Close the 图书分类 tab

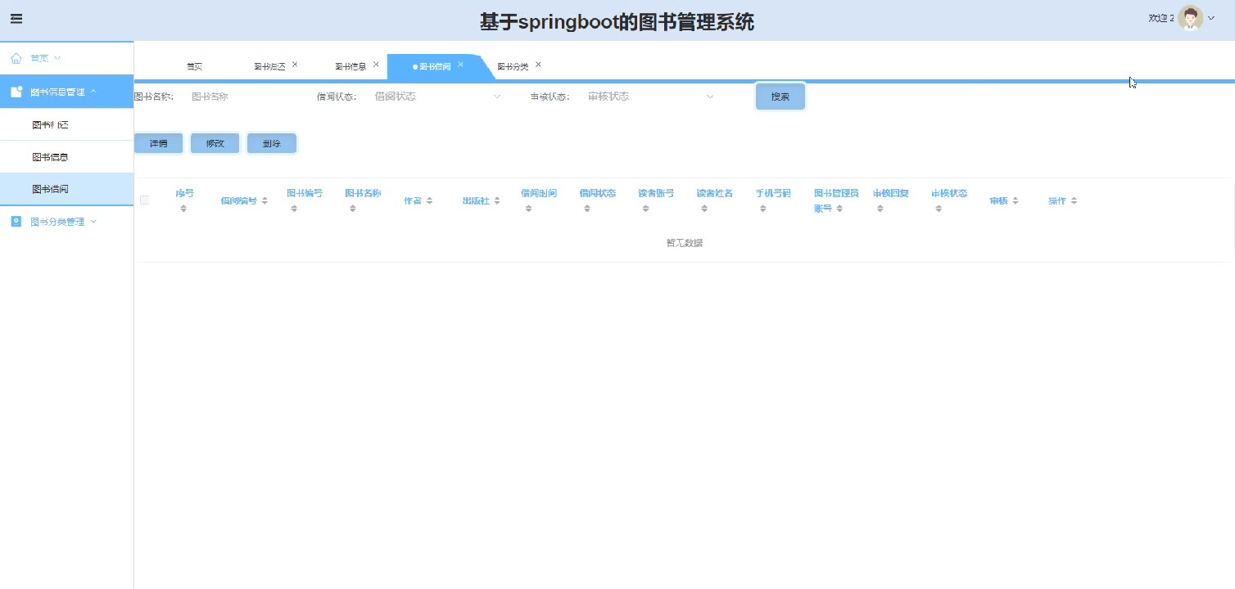pyautogui.click(x=538, y=64)
